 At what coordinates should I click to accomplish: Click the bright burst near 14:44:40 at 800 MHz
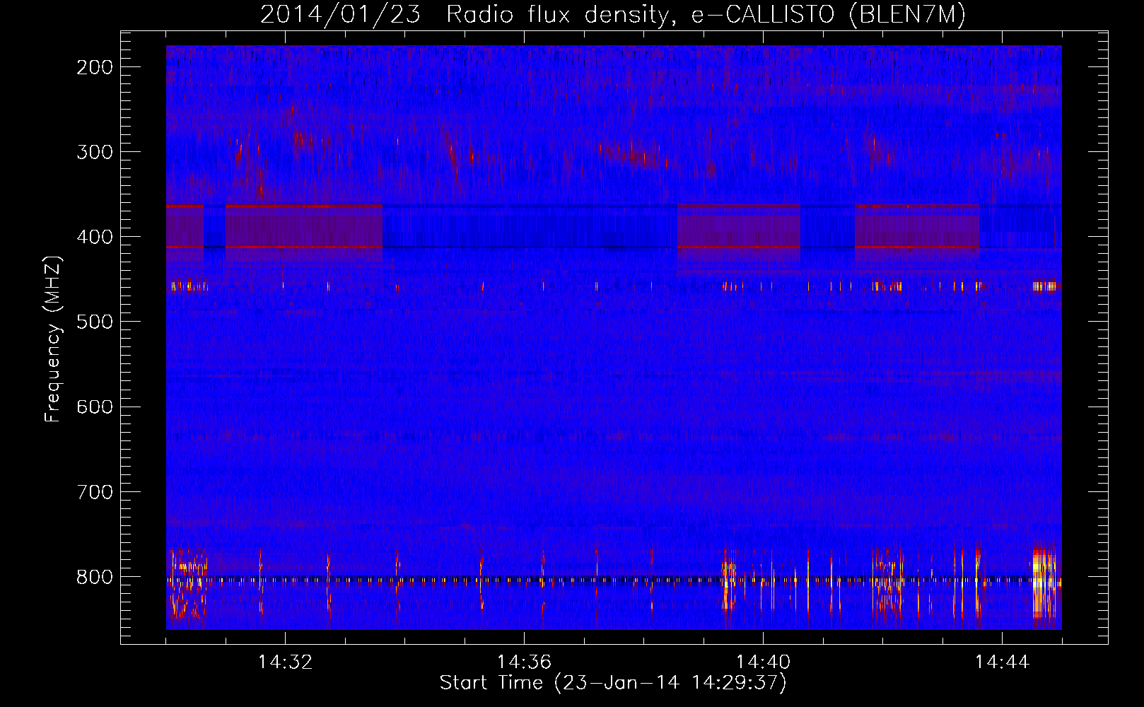tap(1044, 583)
